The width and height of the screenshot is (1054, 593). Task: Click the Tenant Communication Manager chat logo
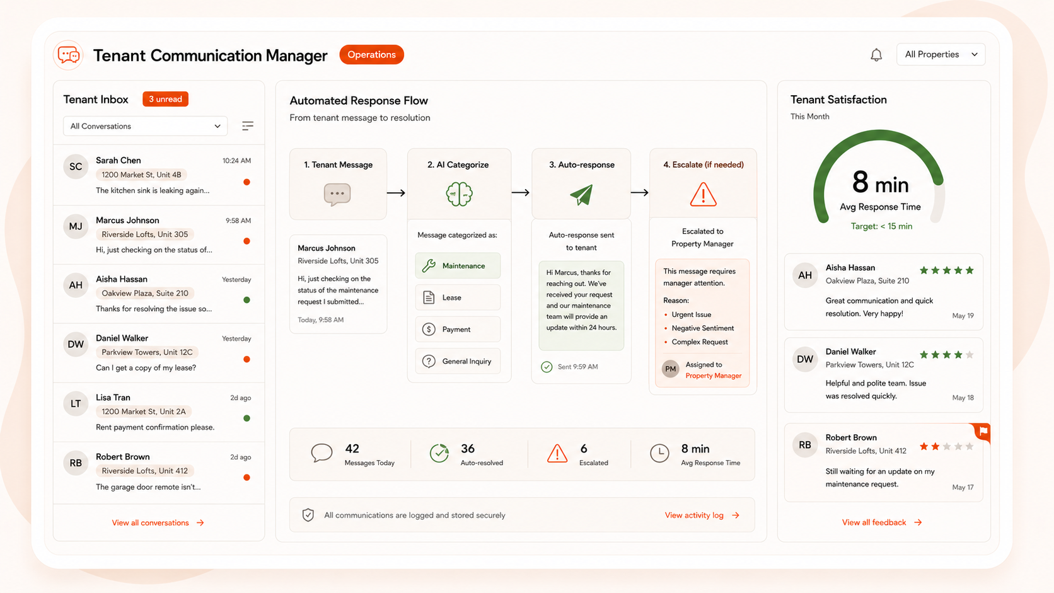(x=68, y=55)
